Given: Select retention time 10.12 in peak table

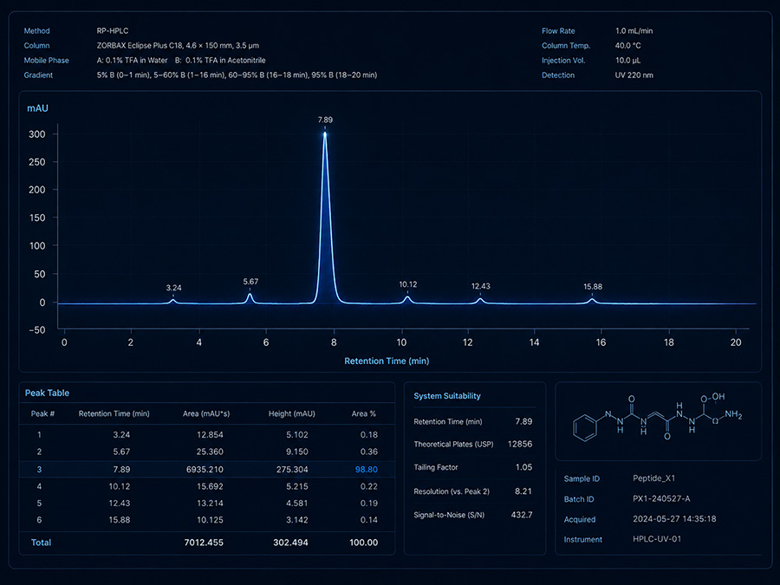Looking at the screenshot, I should (x=120, y=486).
